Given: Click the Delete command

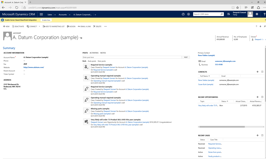Looking at the screenshot, I should [x=97, y=26].
